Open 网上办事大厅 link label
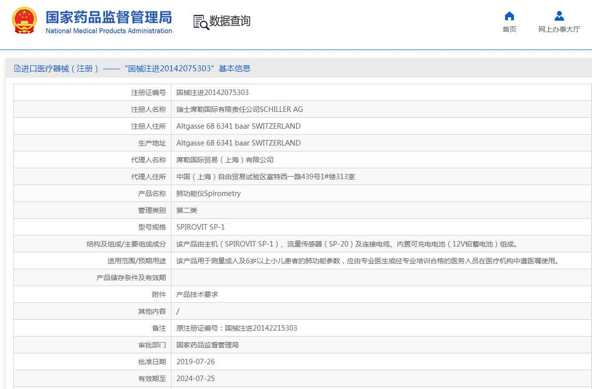The width and height of the screenshot is (592, 389). point(559,29)
